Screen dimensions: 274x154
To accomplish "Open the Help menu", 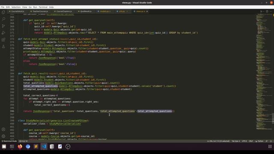I will (x=51, y=7).
